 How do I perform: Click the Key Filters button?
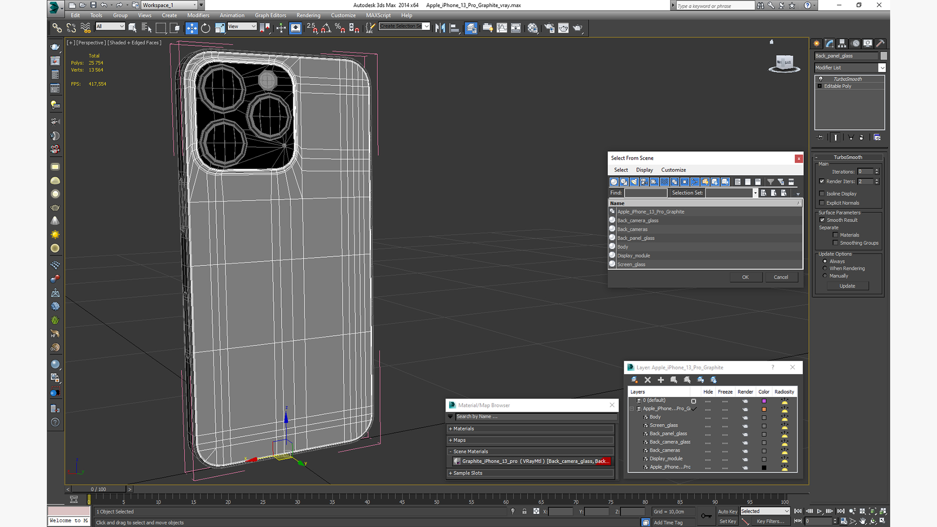pos(770,522)
